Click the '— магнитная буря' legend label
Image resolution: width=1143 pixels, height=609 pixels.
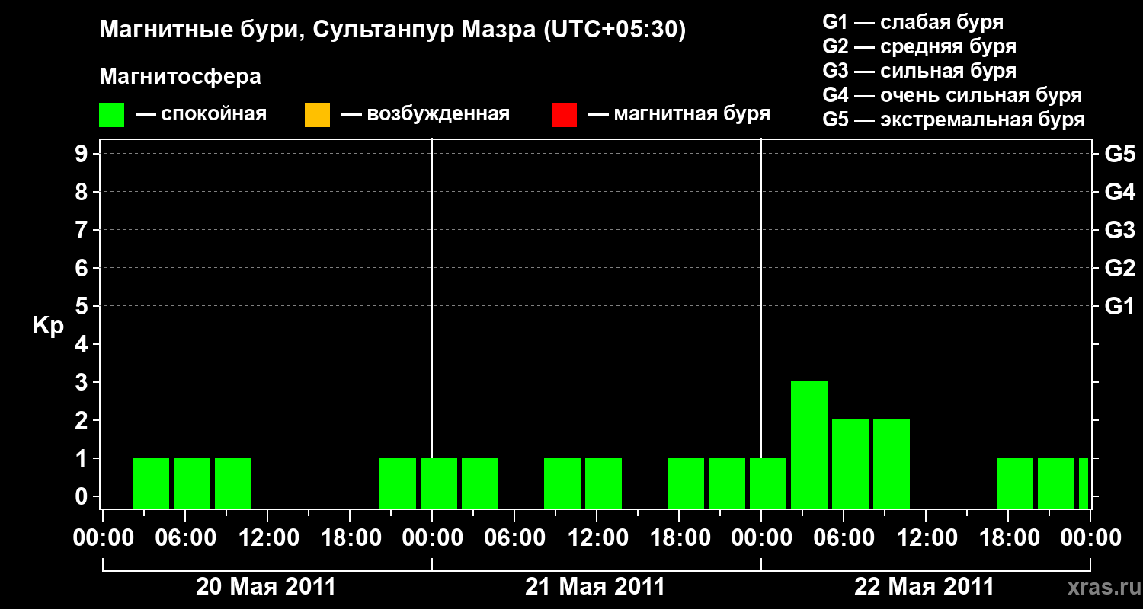680,115
